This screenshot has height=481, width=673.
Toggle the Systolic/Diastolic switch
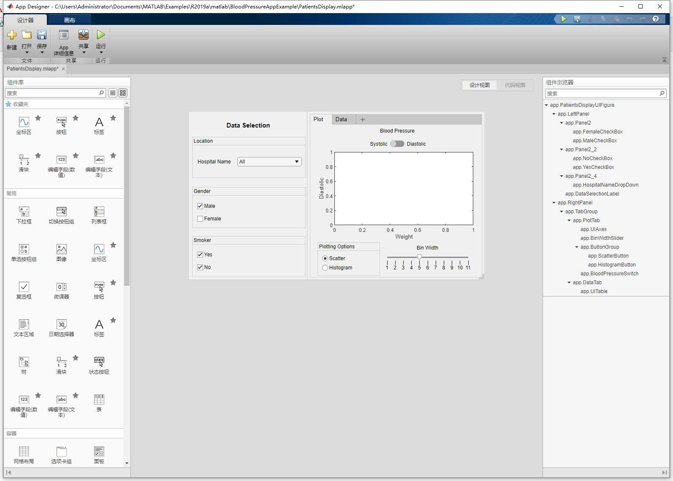(397, 144)
